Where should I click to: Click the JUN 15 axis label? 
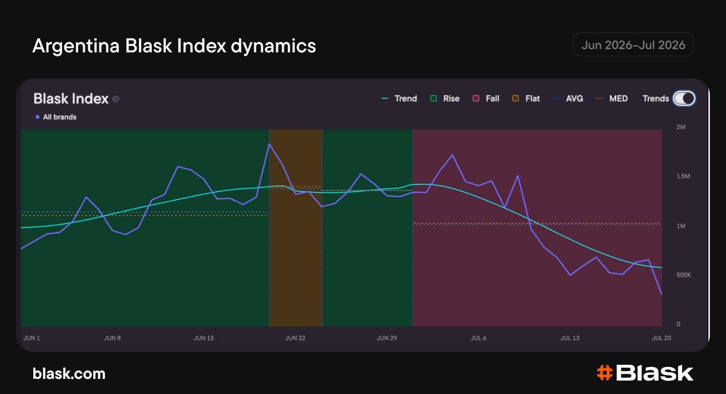(x=204, y=338)
